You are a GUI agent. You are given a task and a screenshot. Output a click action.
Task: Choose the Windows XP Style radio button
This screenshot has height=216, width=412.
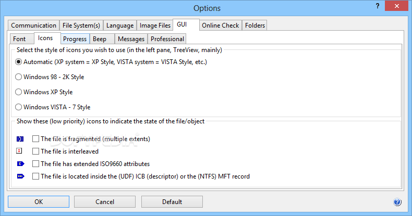click(x=19, y=92)
